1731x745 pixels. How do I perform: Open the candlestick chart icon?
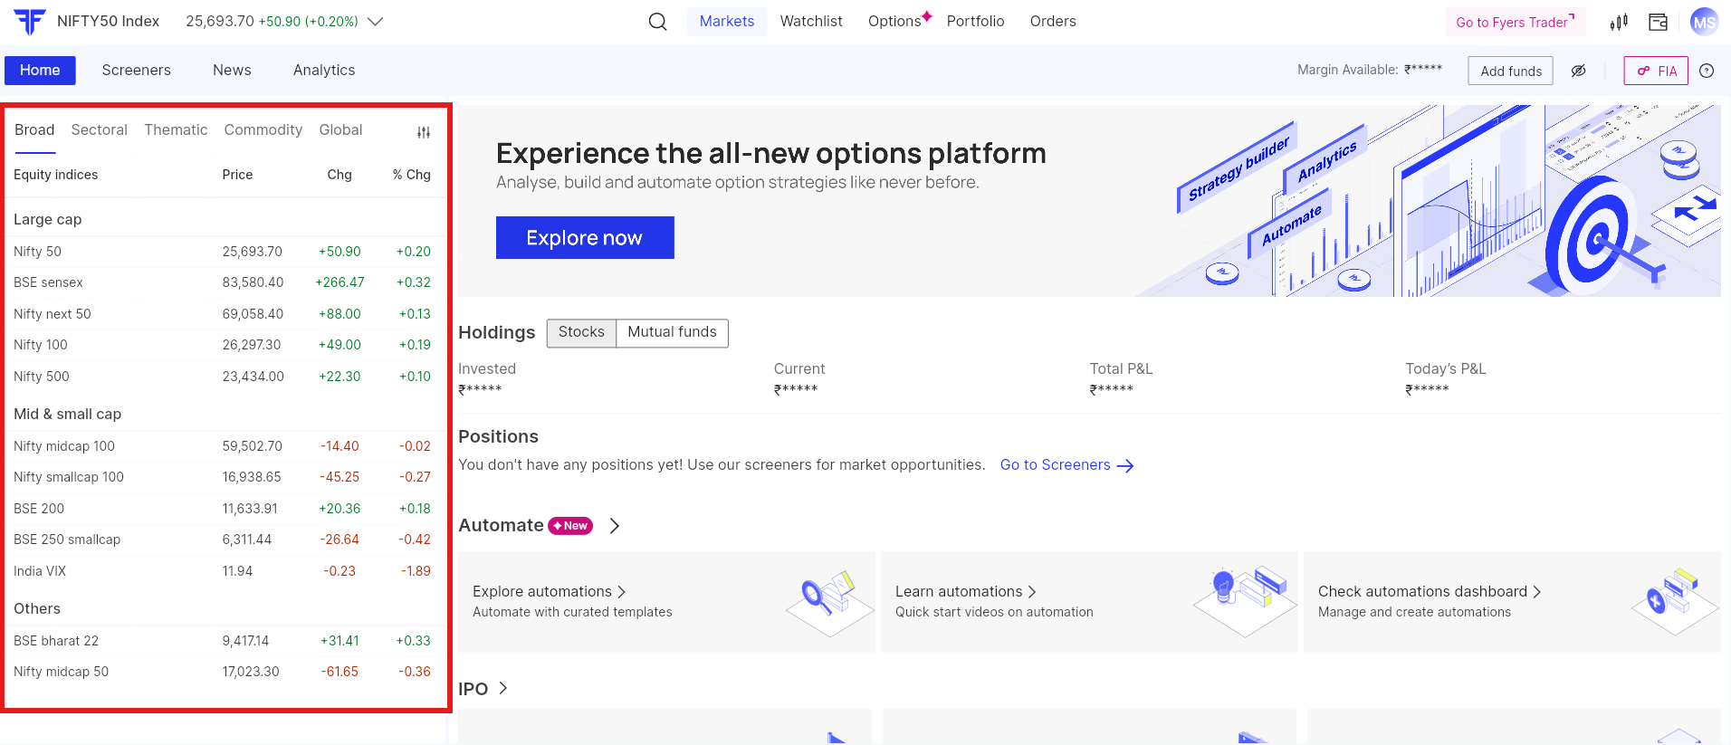tap(1619, 22)
